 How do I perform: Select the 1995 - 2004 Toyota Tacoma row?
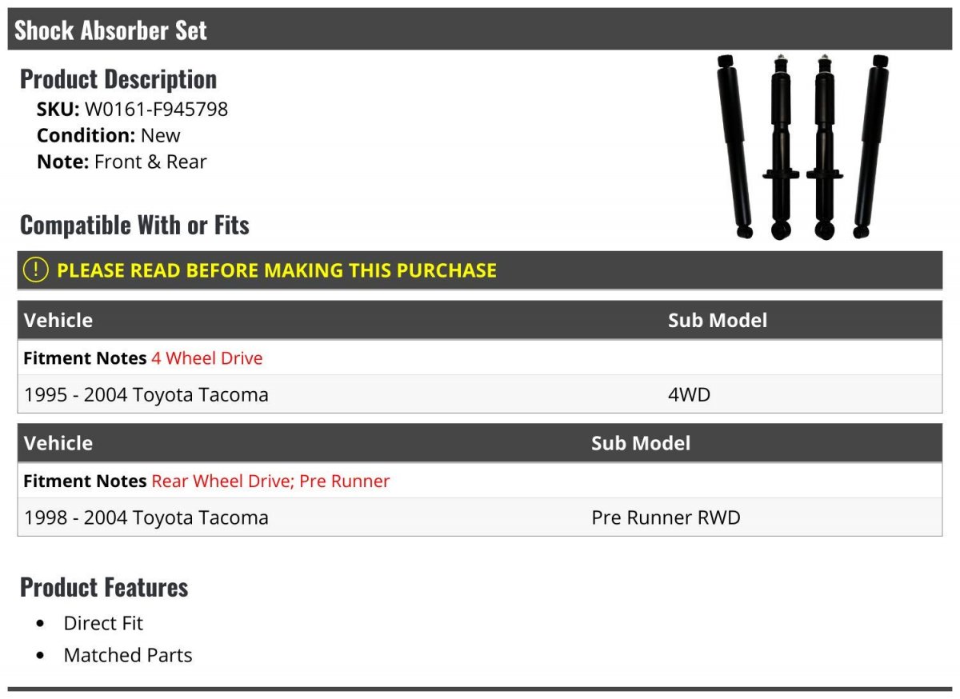(146, 394)
